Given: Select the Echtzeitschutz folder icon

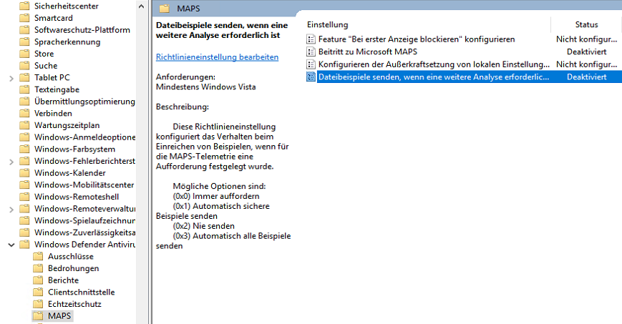Looking at the screenshot, I should coord(39,304).
